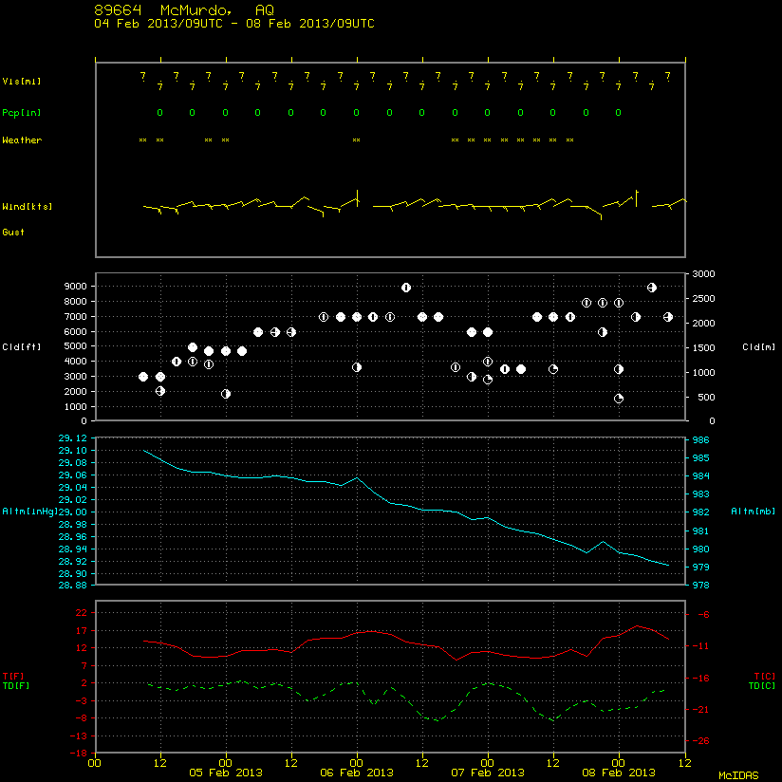
Task: Select the isolated weather symbol at 06 Feb 00UTC
Action: [x=356, y=140]
